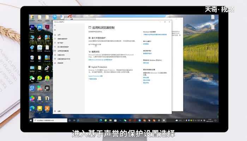
Task: Select the CapCut (剪映) desktop icon
Action: [47, 88]
